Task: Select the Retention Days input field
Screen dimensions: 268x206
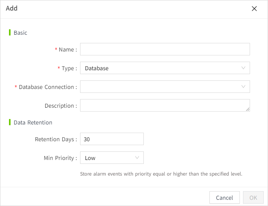Action: tap(112, 139)
